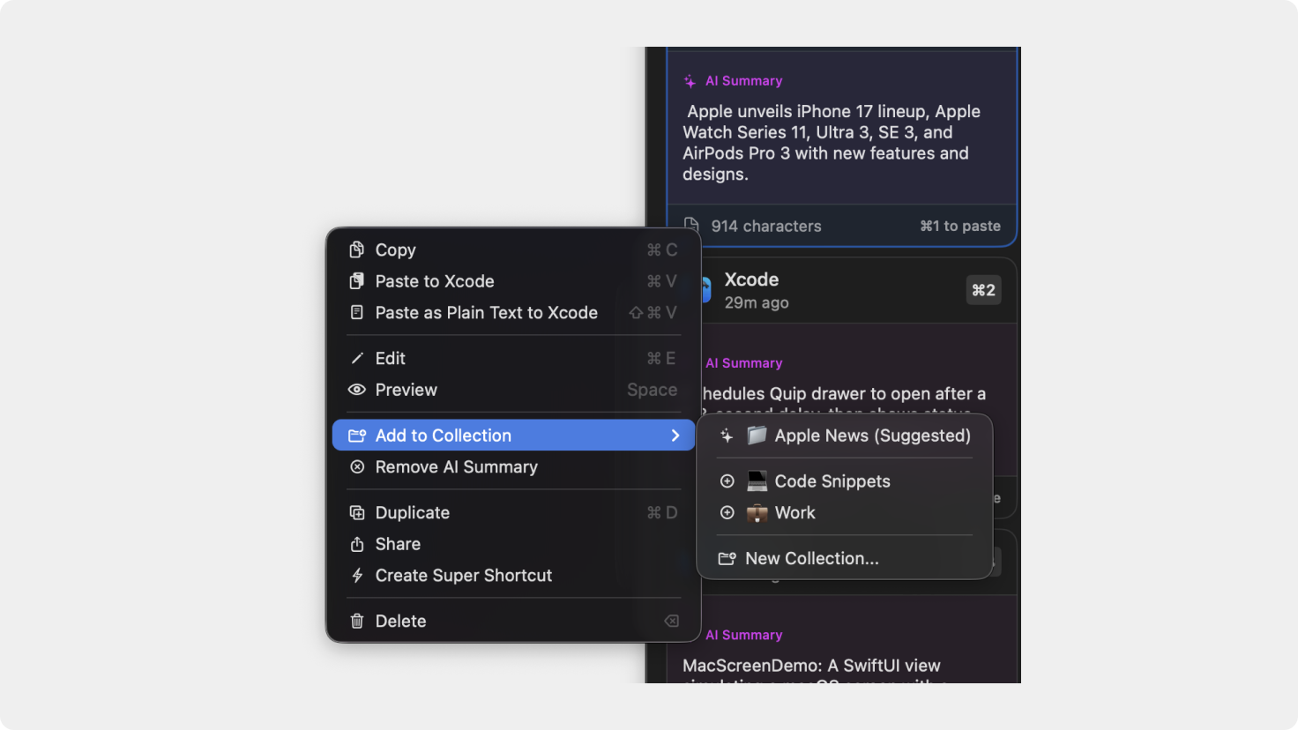Click the Apple News folder emoji icon
1298x730 pixels.
757,436
